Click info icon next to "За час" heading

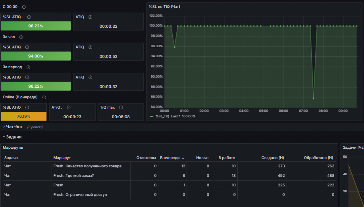point(21,37)
